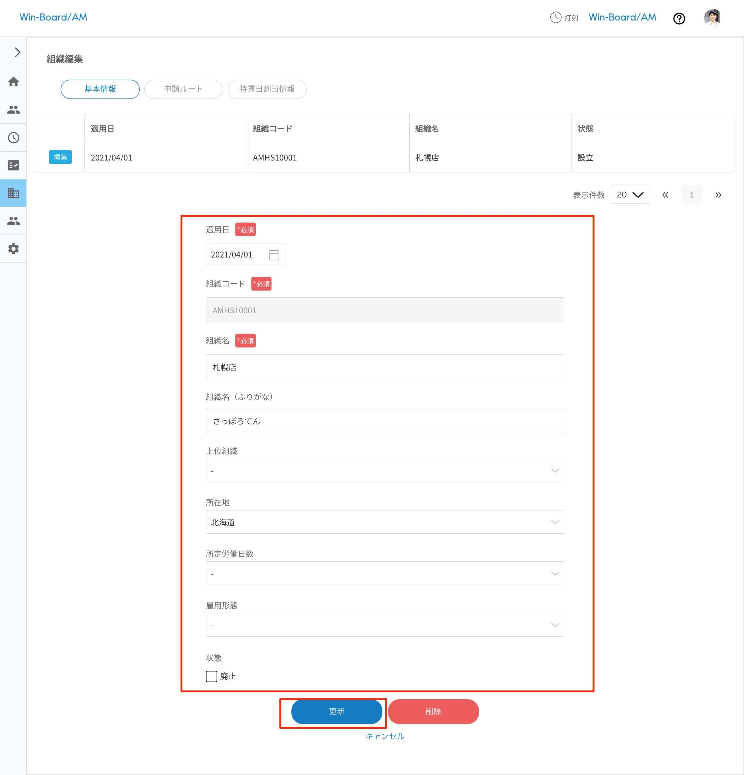This screenshot has height=775, width=744.
Task: Click the home icon in sidebar
Action: [x=13, y=82]
